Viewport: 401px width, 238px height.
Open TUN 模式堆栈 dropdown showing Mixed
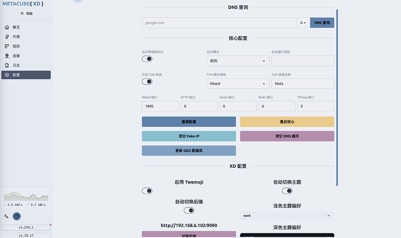point(238,84)
